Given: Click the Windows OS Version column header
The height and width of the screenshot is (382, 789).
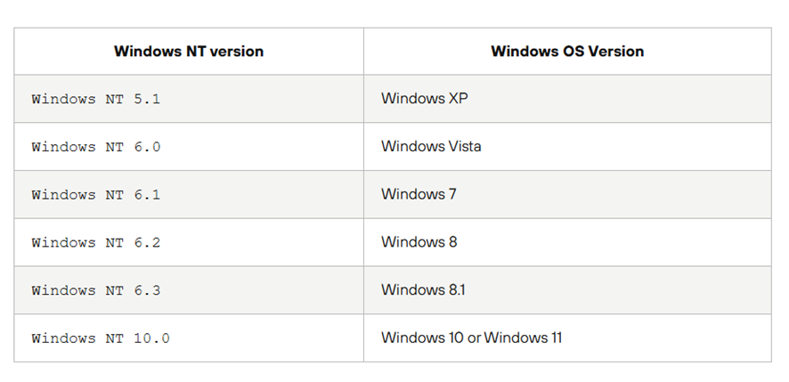Looking at the screenshot, I should [x=567, y=52].
